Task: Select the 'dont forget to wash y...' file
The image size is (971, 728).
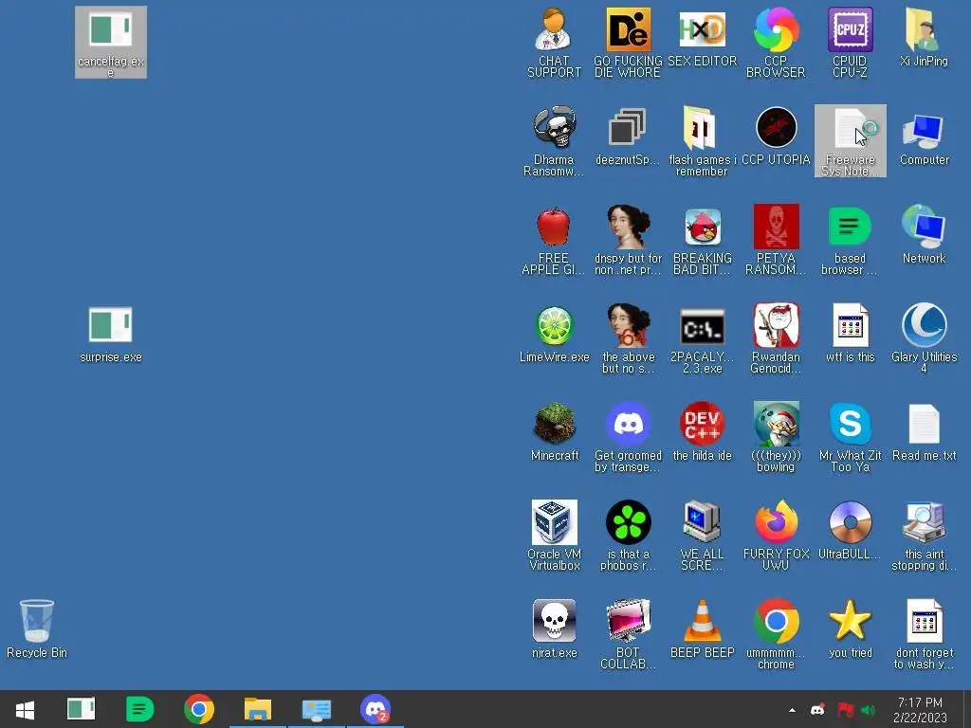Action: (x=924, y=633)
